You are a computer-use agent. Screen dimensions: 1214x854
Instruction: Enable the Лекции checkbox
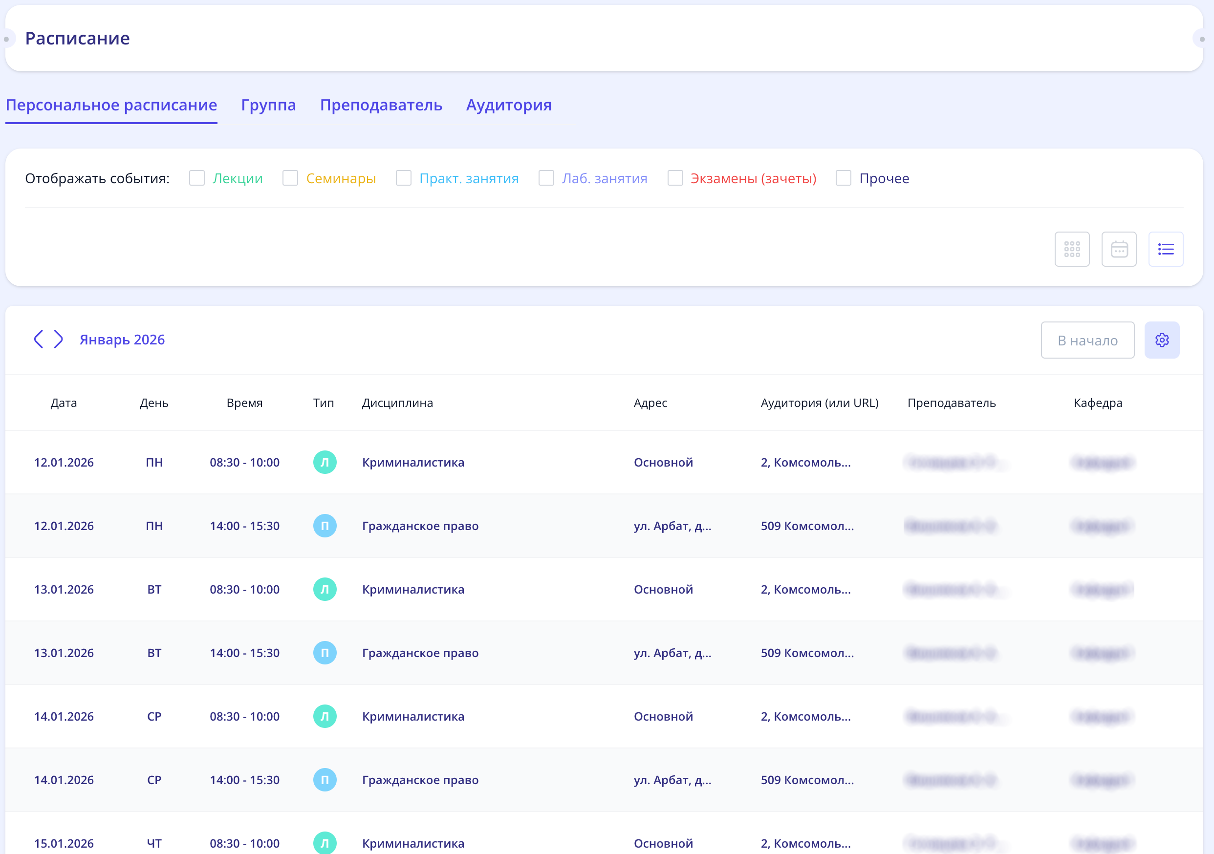[196, 178]
